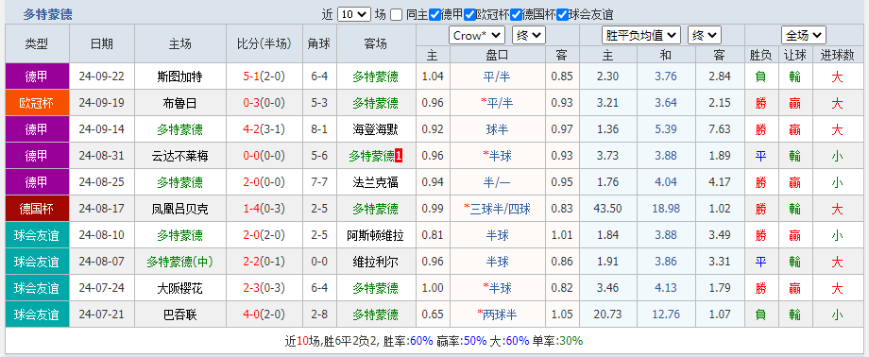Click home team 斯图加特
Image resolution: width=869 pixels, height=357 pixels.
(x=179, y=76)
